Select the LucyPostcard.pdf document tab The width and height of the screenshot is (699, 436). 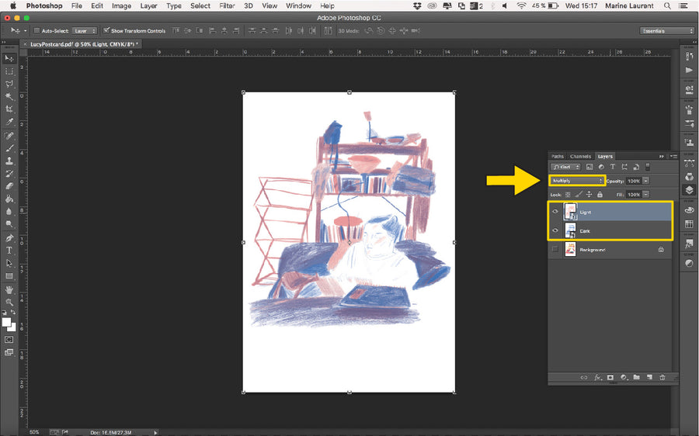(84, 44)
